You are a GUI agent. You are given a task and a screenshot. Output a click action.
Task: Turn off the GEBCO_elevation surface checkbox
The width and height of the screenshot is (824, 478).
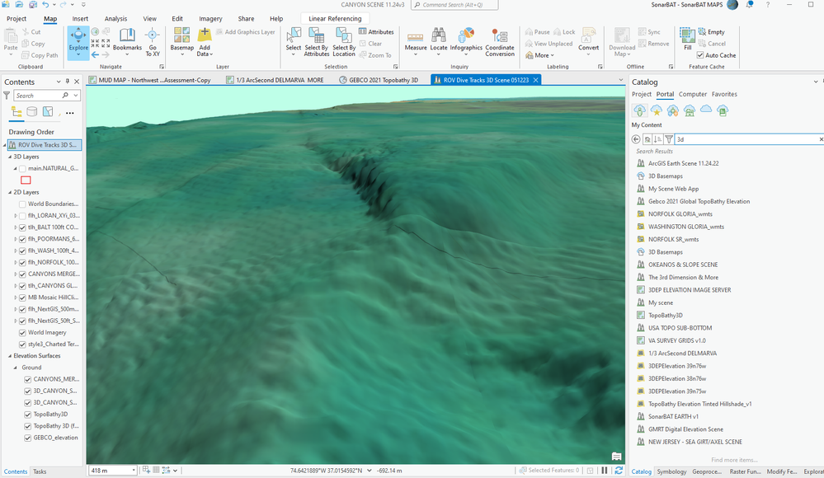28,438
